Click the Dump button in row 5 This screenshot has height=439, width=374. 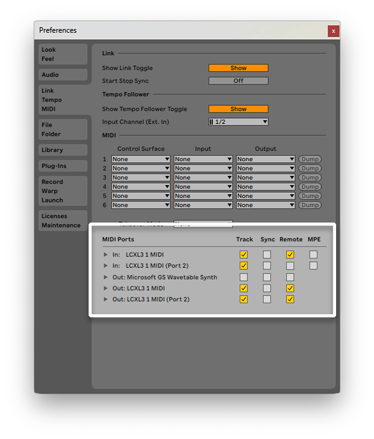[310, 196]
